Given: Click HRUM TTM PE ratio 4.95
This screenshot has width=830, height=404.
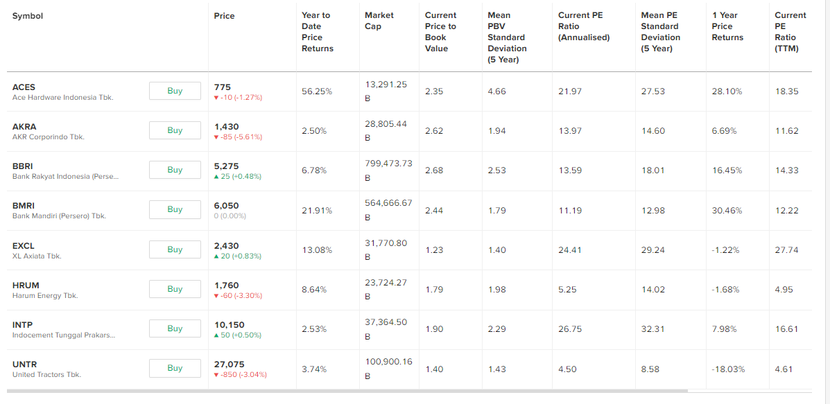Looking at the screenshot, I should click(x=784, y=290).
